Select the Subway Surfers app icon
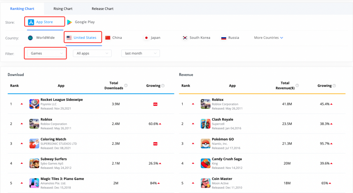Screen dimensions: 353x193 pyautogui.click(x=34, y=163)
